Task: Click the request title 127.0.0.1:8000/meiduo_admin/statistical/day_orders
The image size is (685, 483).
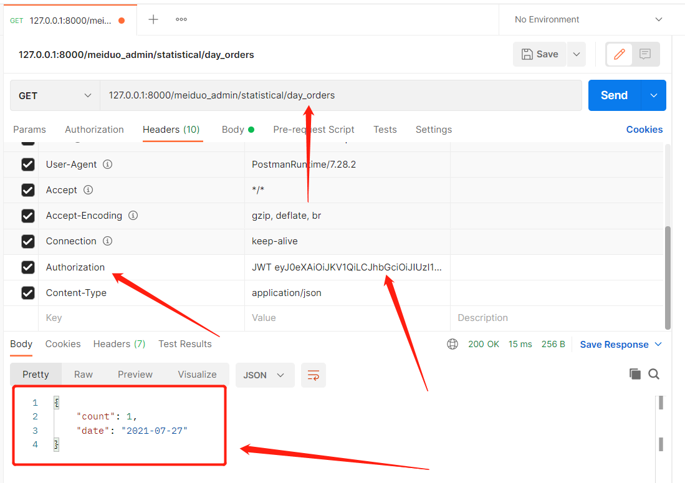Action: click(x=137, y=55)
